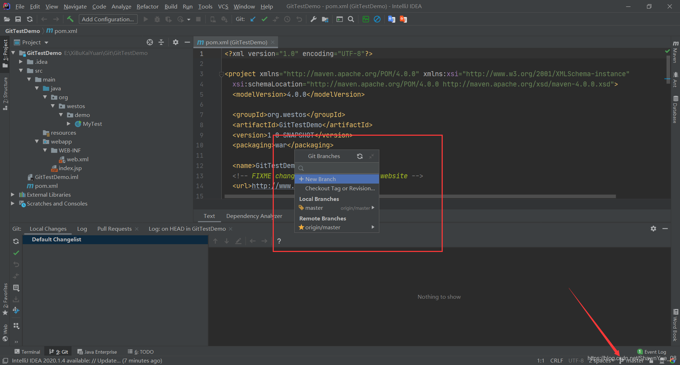Open the Pull Requests tab

coord(114,229)
